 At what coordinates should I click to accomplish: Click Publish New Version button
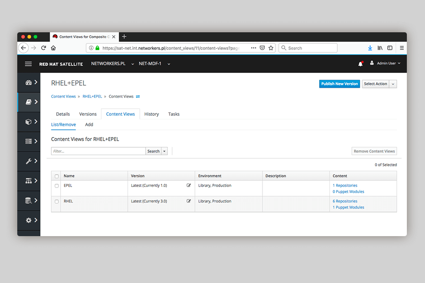340,84
